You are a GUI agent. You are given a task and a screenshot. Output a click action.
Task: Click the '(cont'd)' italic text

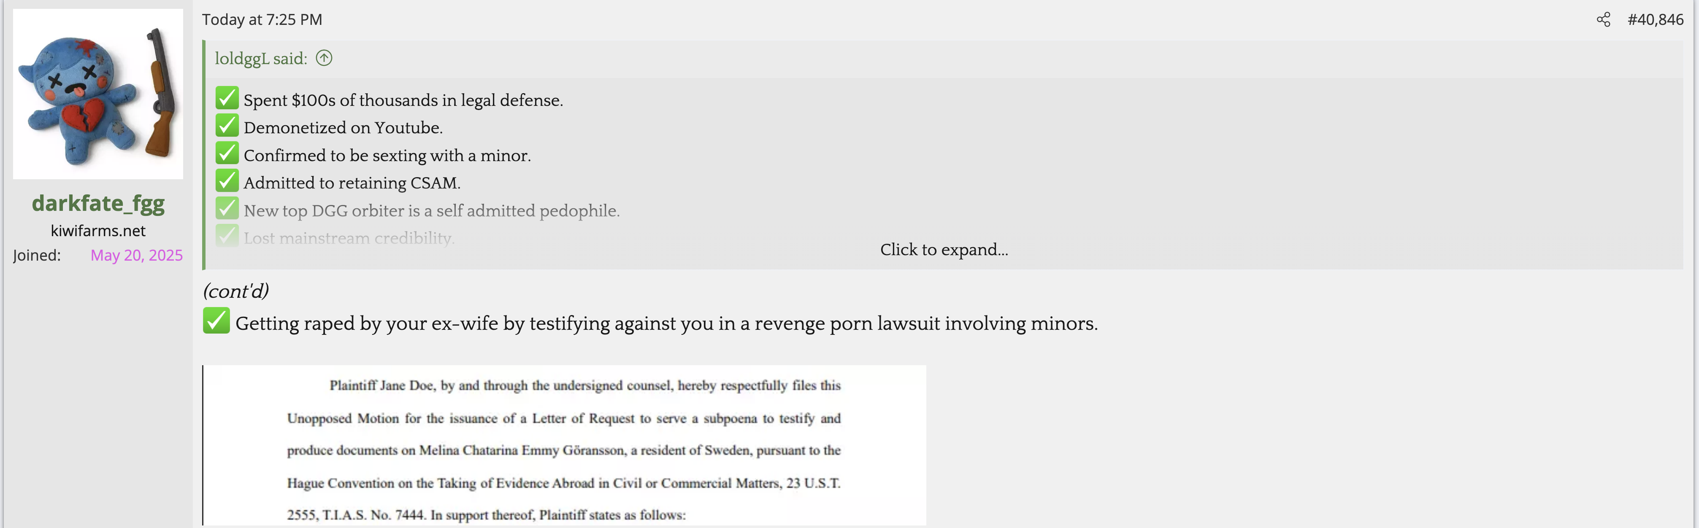[x=236, y=291]
